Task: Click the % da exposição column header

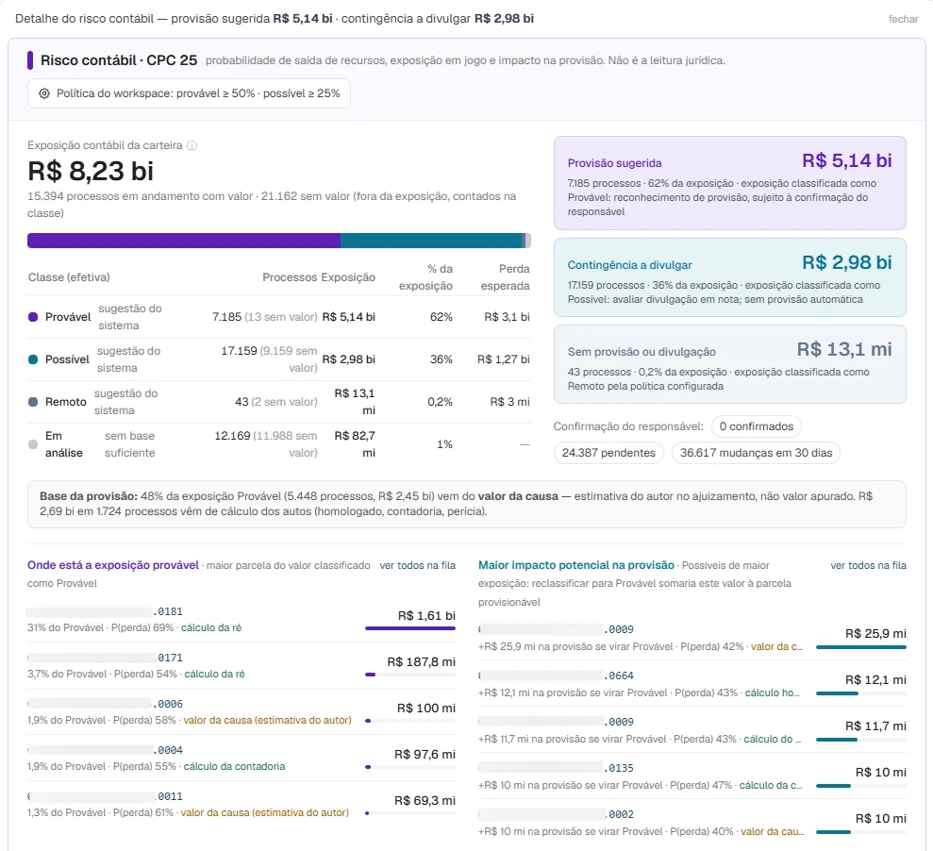Action: (425, 277)
